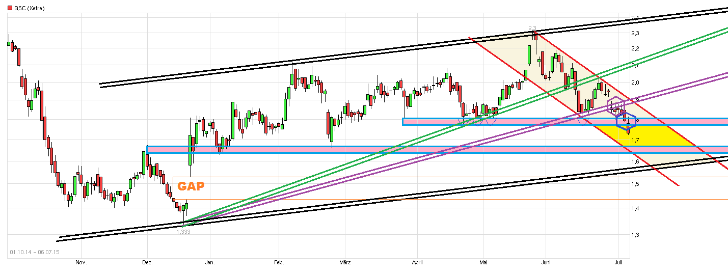The width and height of the screenshot is (728, 276).
Task: Click the red QSC legend color square
Action: (9, 8)
